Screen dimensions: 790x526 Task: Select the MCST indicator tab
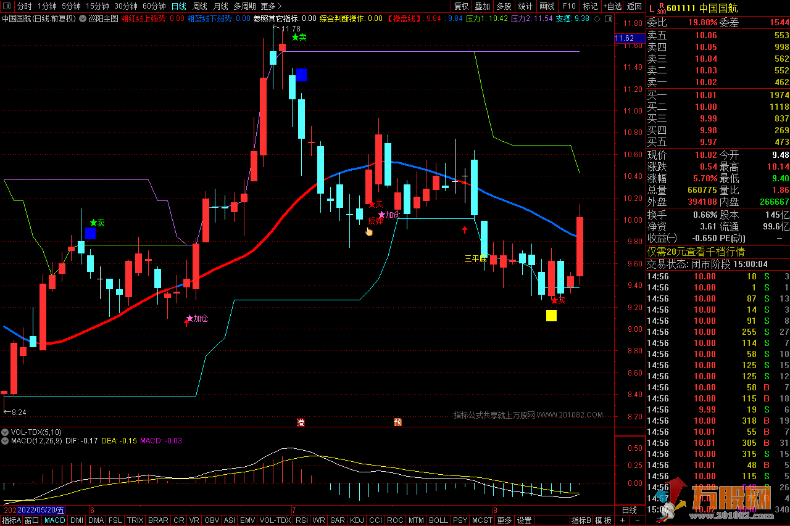coord(482,520)
